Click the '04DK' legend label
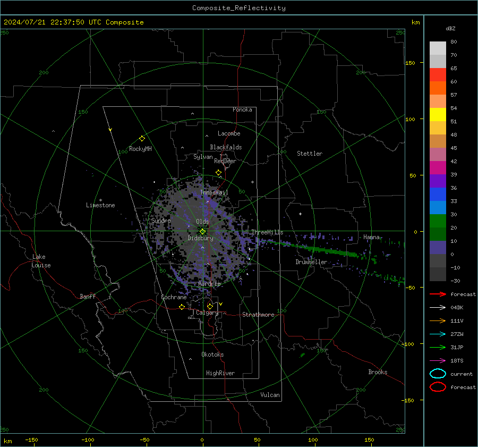This screenshot has width=478, height=447. [x=457, y=308]
